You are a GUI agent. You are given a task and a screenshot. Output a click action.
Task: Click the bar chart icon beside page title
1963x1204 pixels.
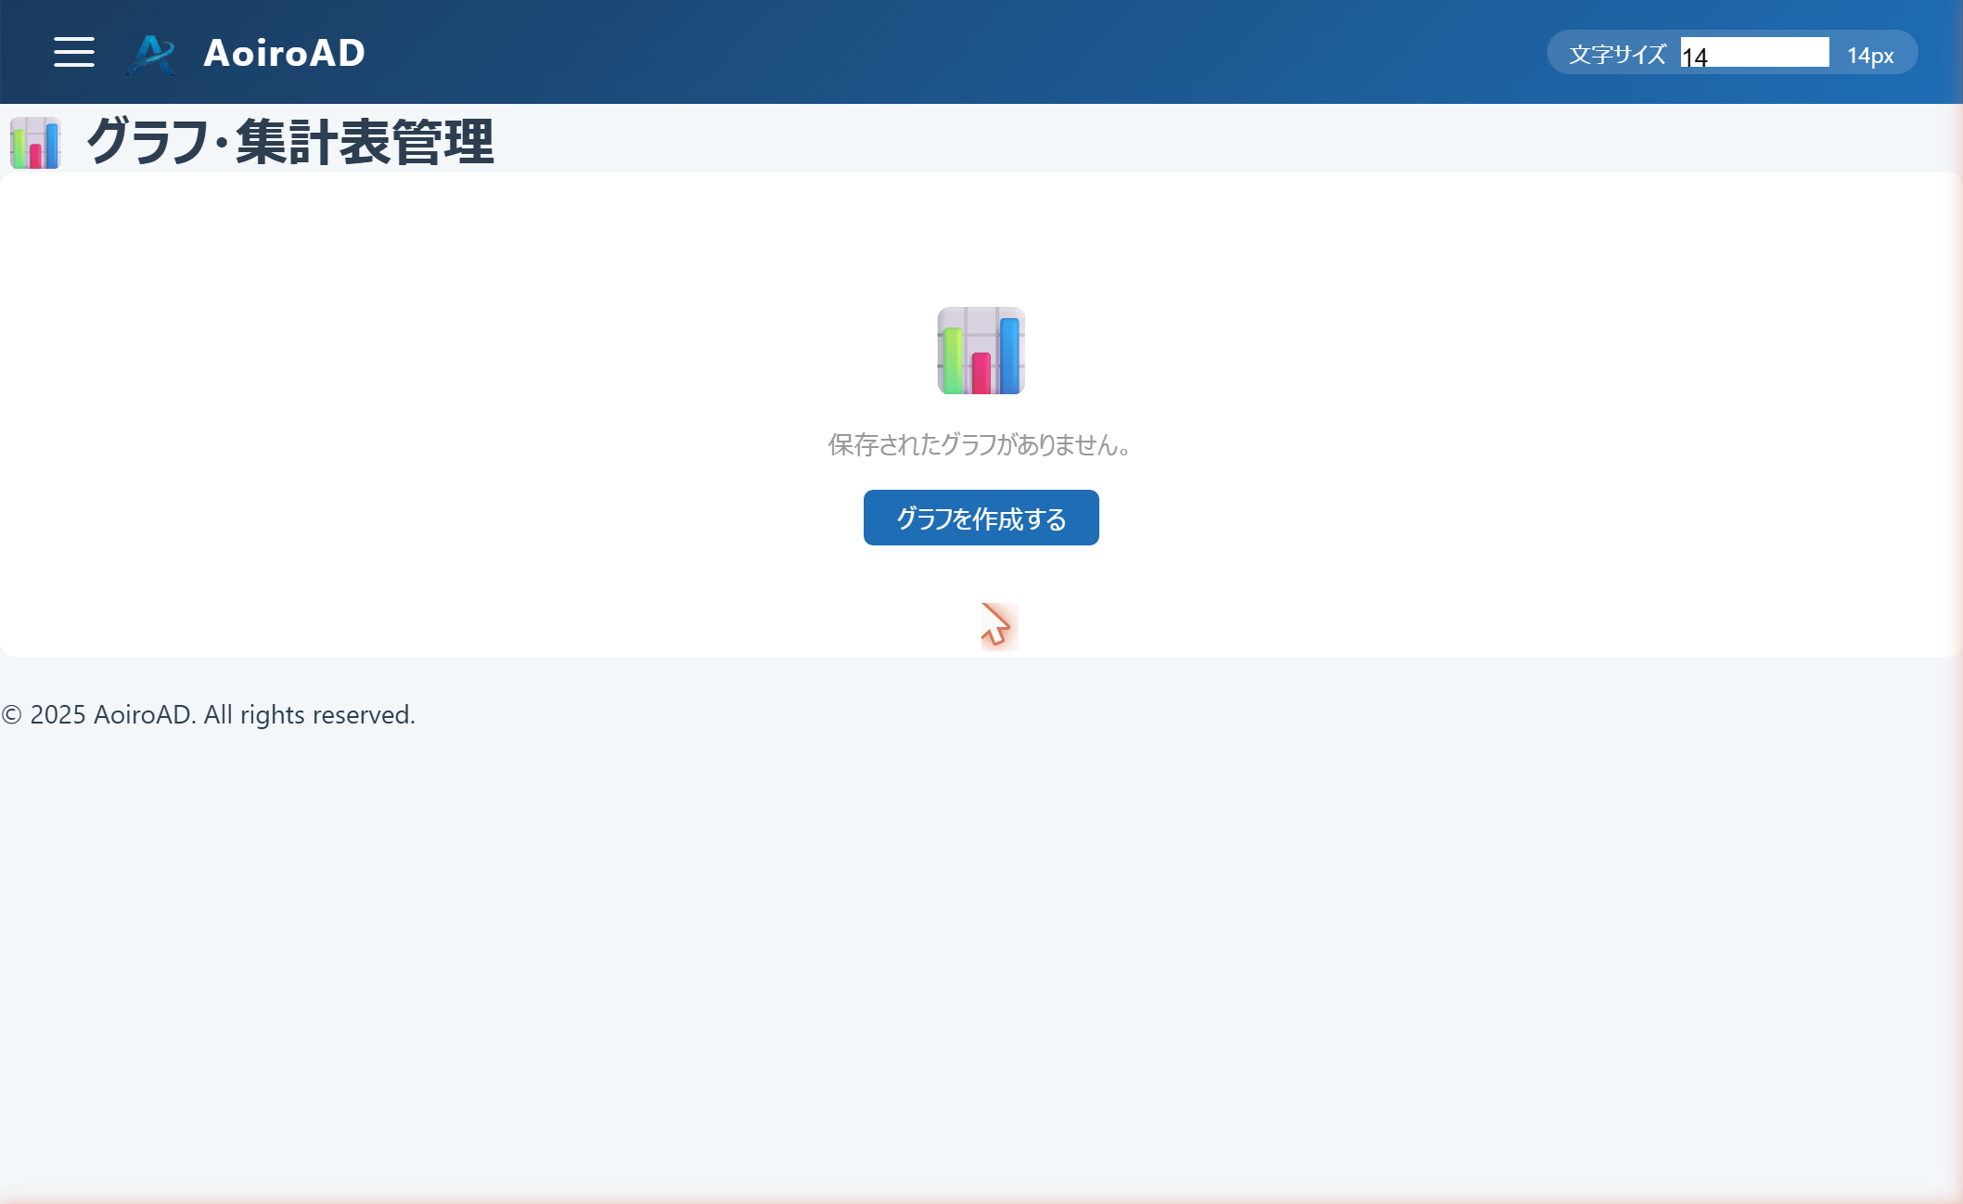[35, 143]
